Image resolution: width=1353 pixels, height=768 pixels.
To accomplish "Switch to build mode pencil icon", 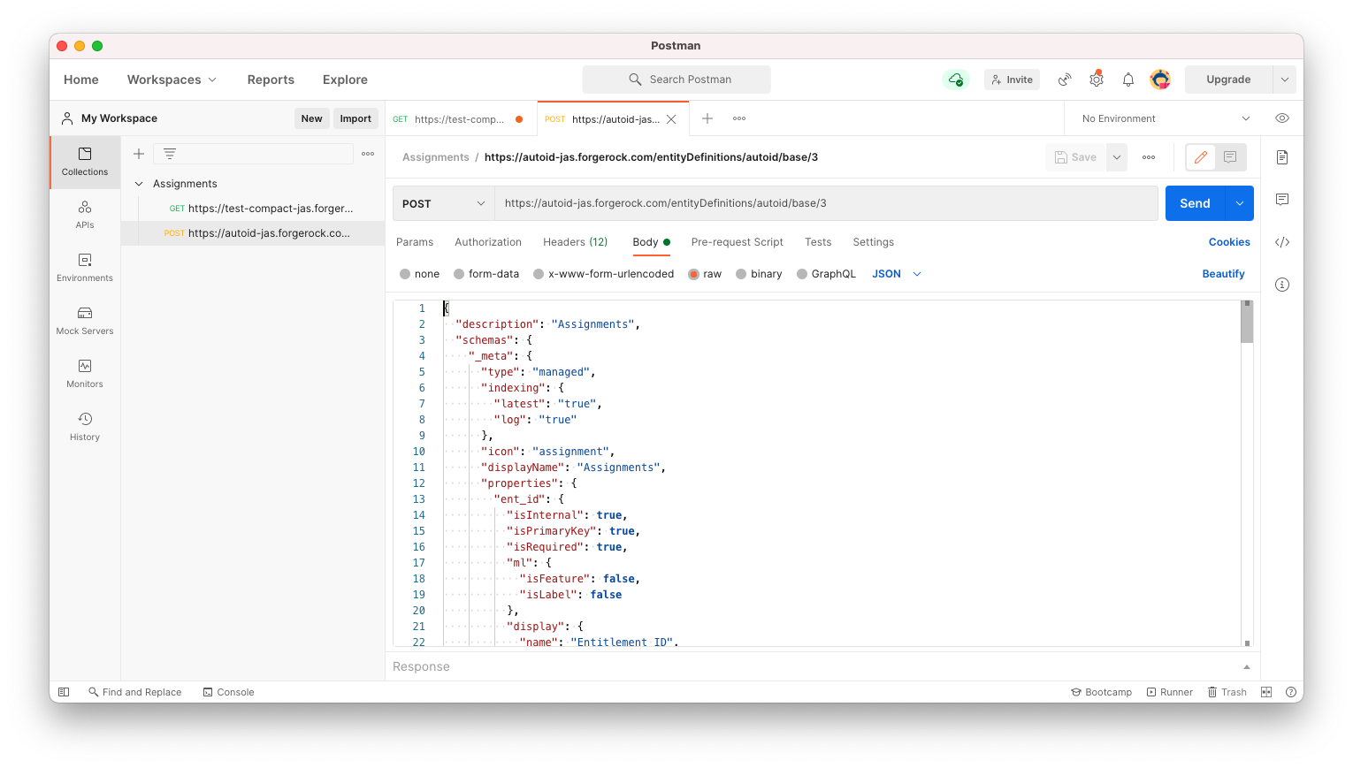I will pos(1201,157).
